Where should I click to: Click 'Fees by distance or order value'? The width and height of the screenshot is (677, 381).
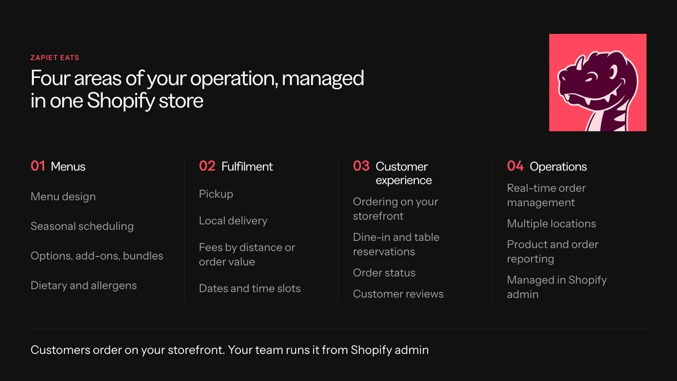(x=247, y=255)
